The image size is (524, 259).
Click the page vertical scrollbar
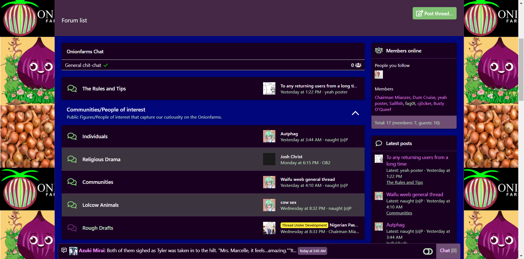coord(521,70)
